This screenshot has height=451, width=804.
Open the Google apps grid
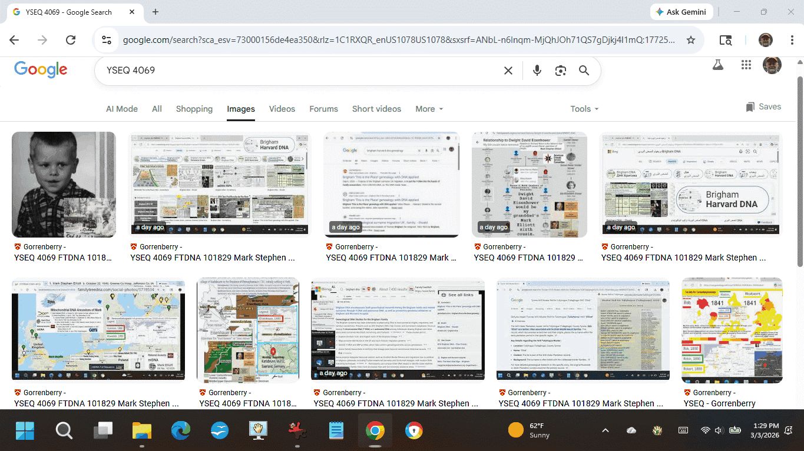pyautogui.click(x=746, y=65)
